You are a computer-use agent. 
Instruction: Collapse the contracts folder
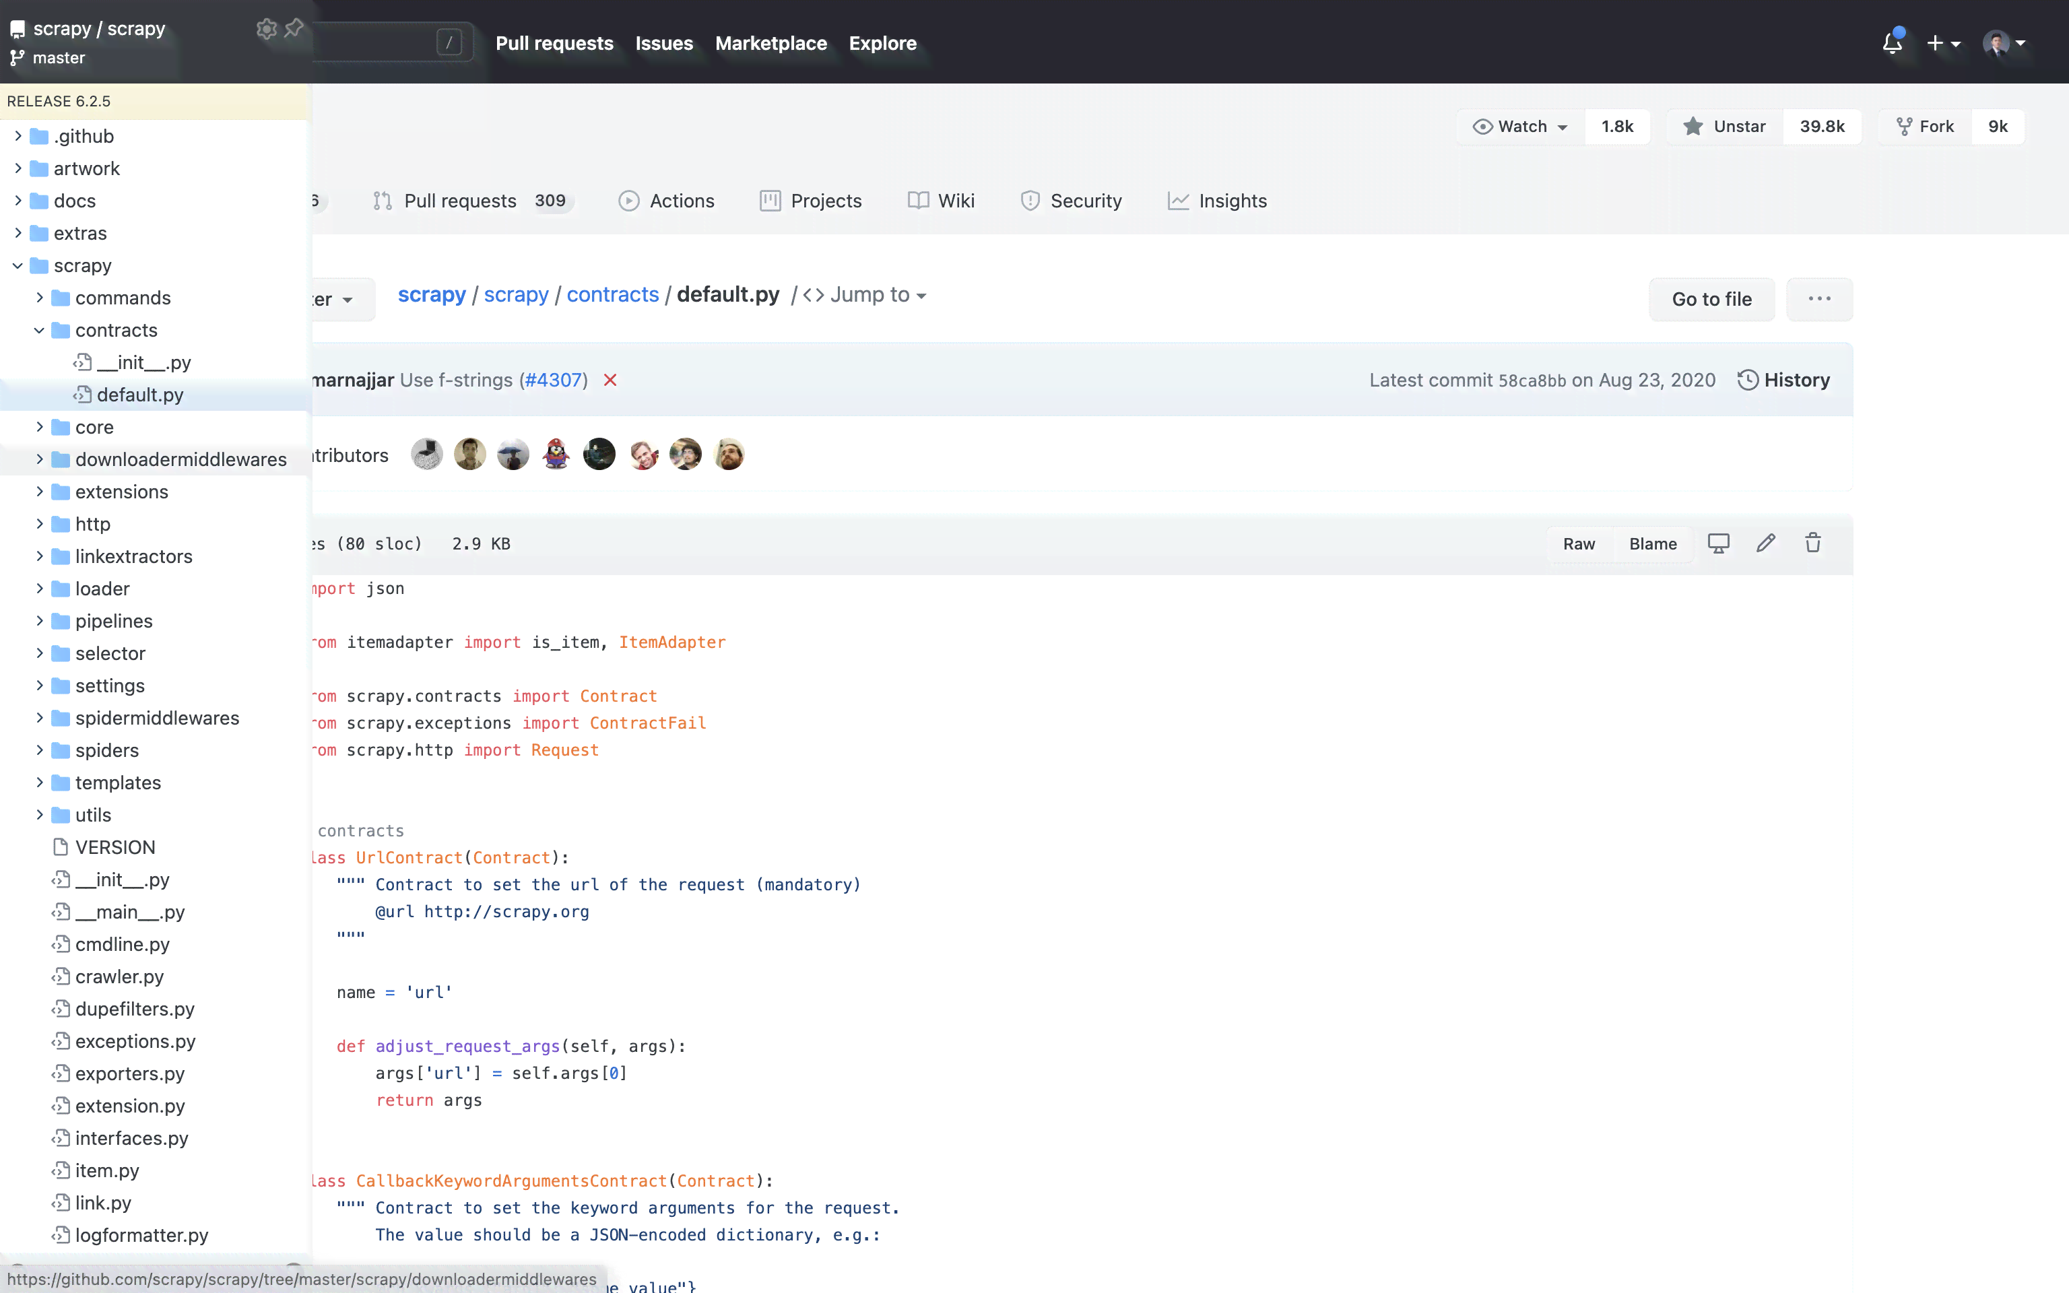39,330
